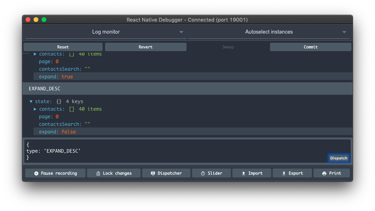Screen dimensions: 375x211
Task: Open the Slider timer button
Action: click(211, 173)
